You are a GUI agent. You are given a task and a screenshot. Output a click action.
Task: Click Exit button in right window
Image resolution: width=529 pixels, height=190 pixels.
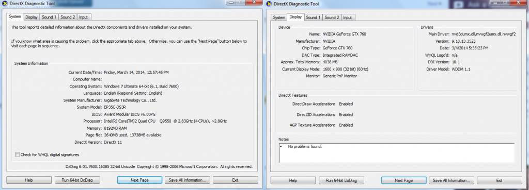click(x=500, y=180)
